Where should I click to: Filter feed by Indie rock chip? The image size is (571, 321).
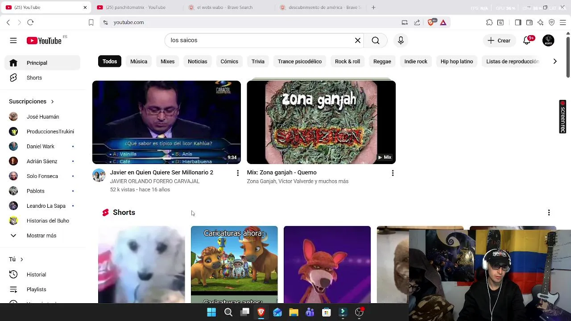pos(416,62)
